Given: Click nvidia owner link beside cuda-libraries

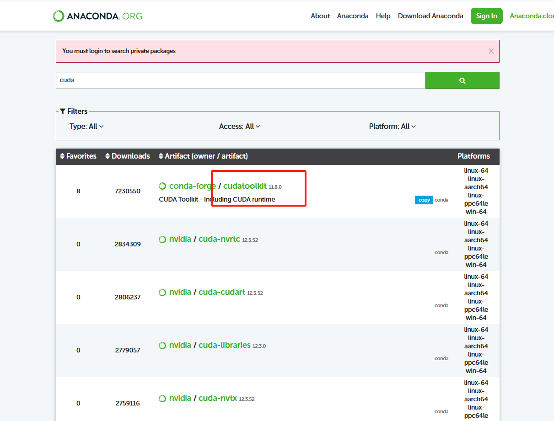Looking at the screenshot, I should 180,345.
